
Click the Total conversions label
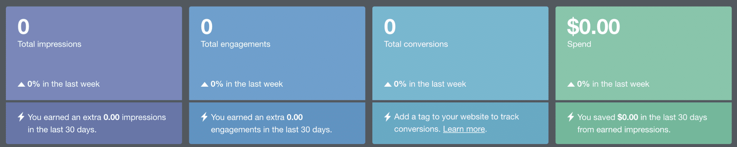(416, 44)
